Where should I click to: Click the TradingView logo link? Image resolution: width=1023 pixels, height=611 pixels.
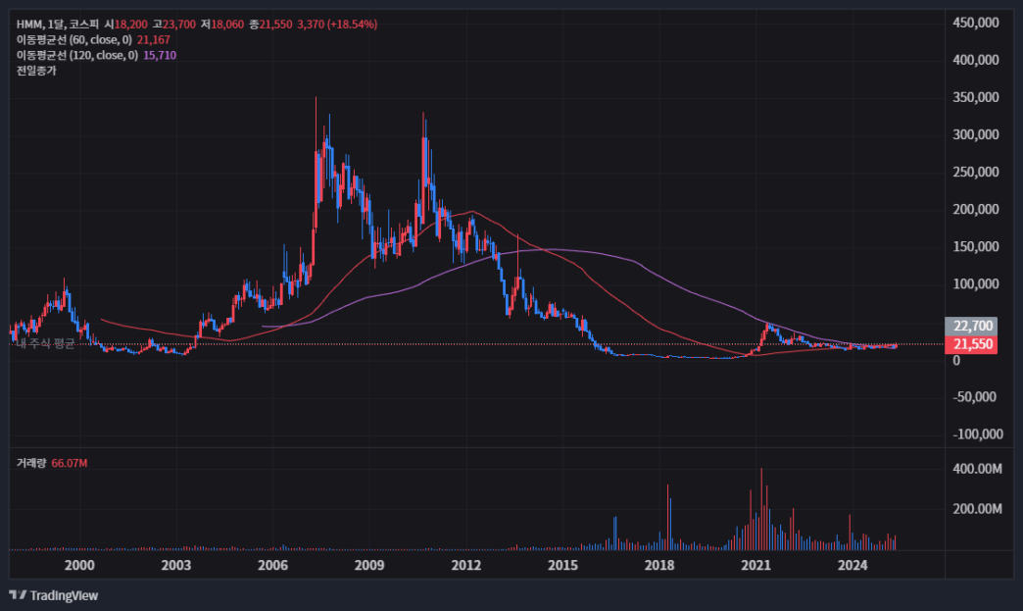click(54, 595)
